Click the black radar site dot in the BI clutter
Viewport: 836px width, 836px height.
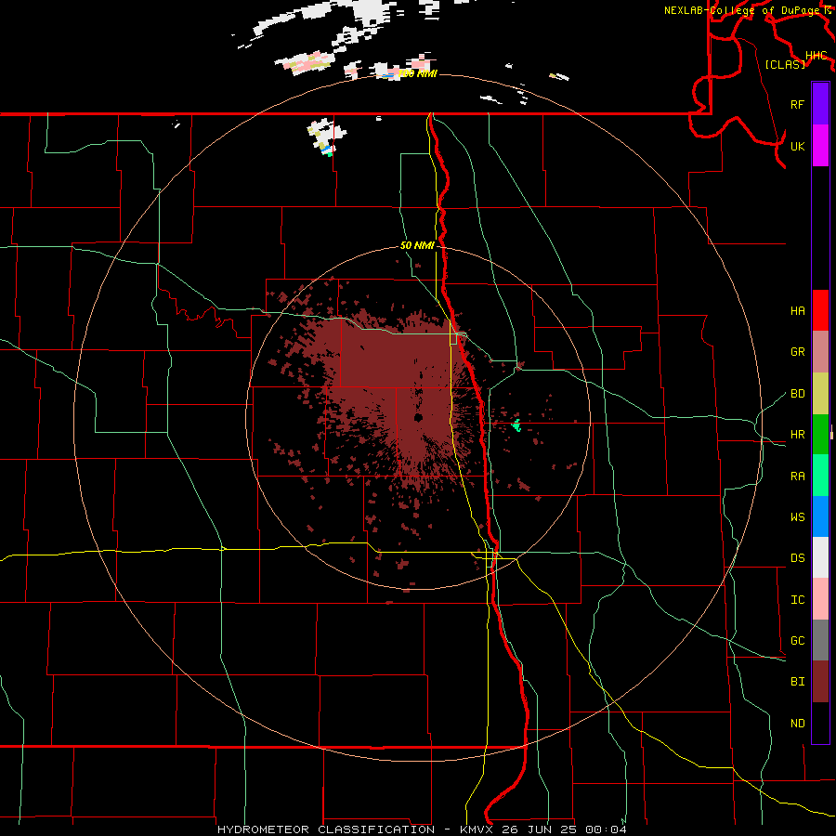[x=419, y=417]
